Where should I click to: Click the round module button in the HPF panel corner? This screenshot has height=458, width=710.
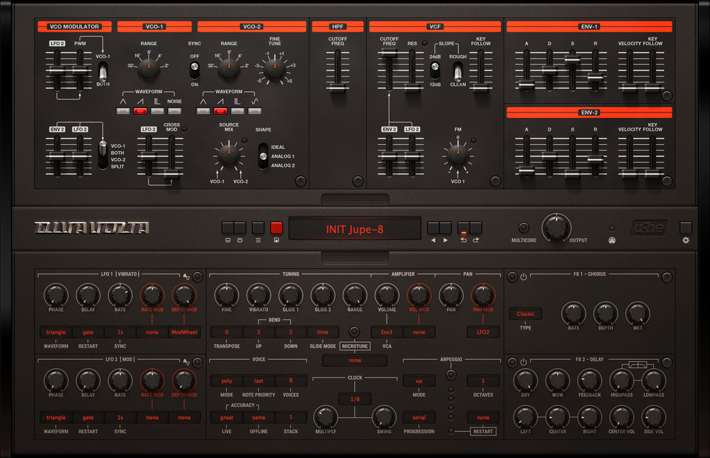357,181
